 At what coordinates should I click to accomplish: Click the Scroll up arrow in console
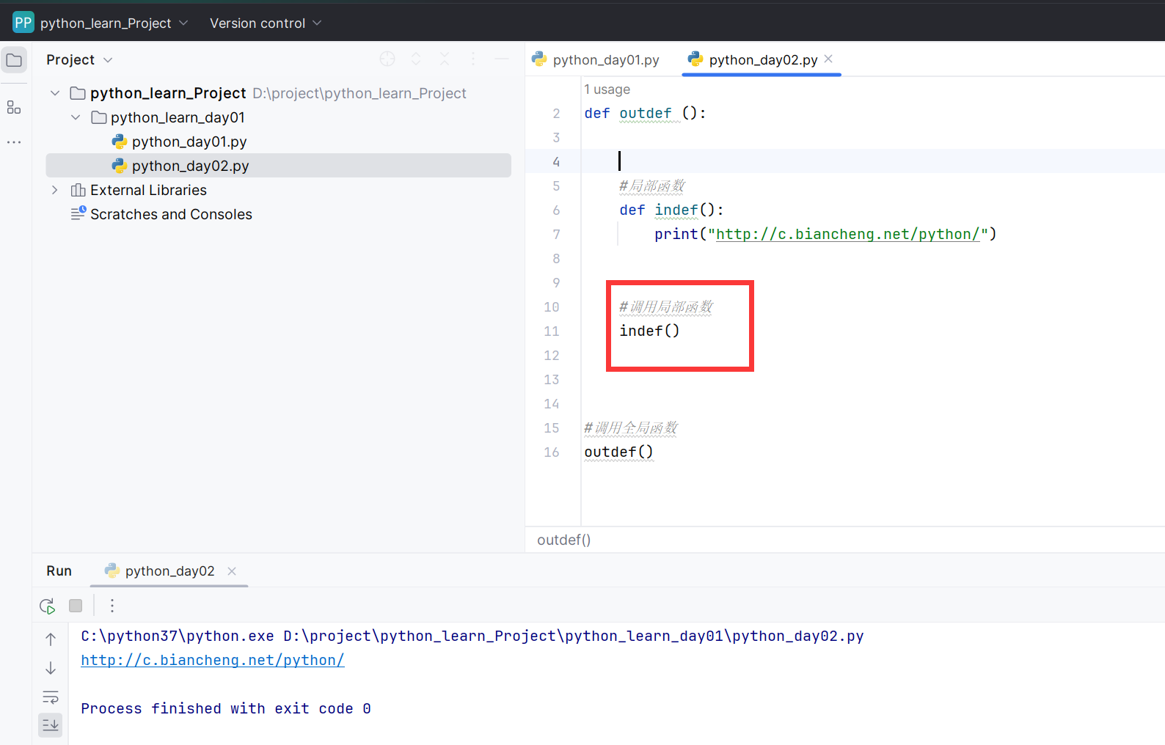[x=51, y=639]
